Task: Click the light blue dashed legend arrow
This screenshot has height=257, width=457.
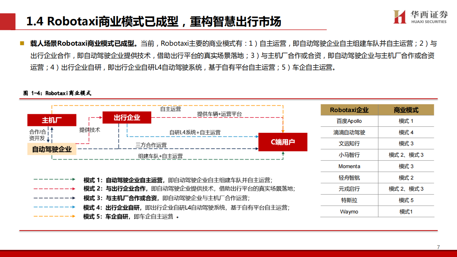Action: 54,207
